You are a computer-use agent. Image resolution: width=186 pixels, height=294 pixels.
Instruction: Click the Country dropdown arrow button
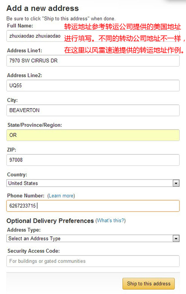click(x=176, y=183)
